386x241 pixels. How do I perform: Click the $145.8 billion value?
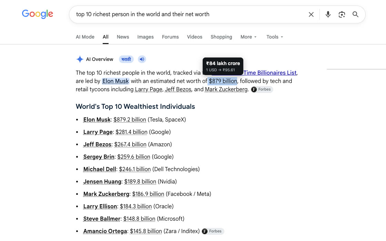tap(146, 231)
